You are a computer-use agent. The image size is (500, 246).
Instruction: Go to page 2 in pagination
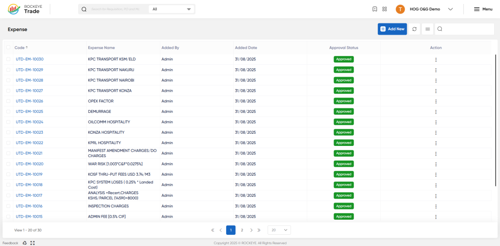(242, 230)
